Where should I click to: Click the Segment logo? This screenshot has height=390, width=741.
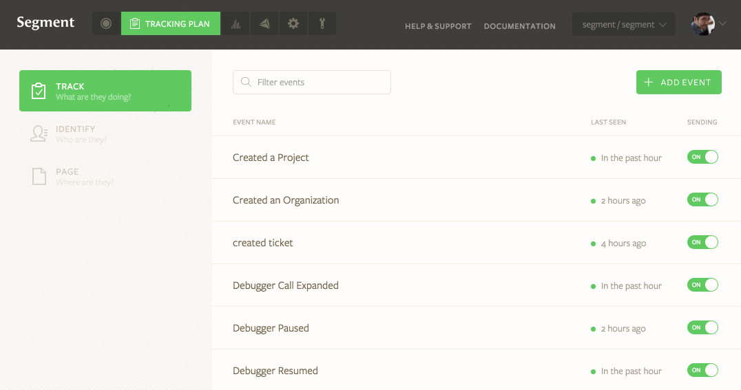point(45,22)
